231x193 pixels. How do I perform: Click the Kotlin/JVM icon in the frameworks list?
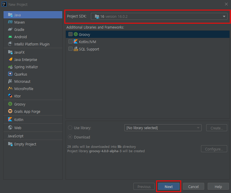76,42
